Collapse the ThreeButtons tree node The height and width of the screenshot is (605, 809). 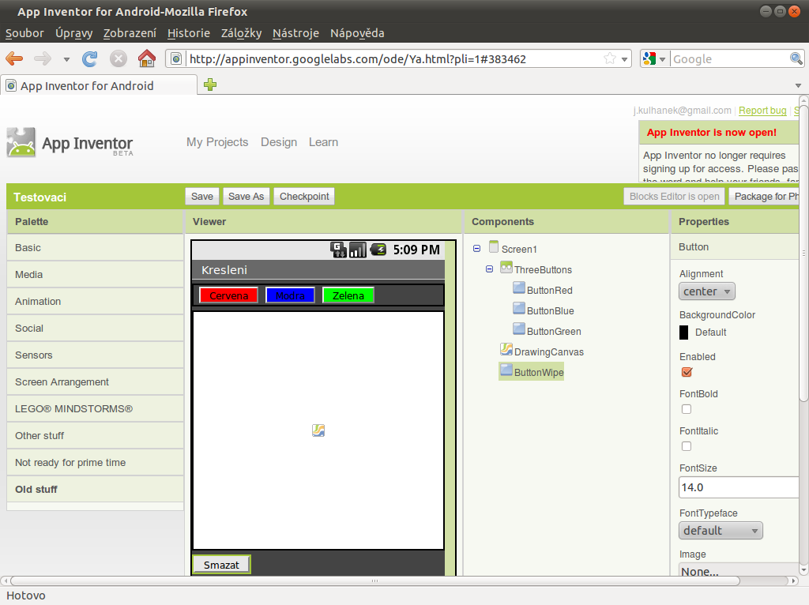(x=489, y=269)
